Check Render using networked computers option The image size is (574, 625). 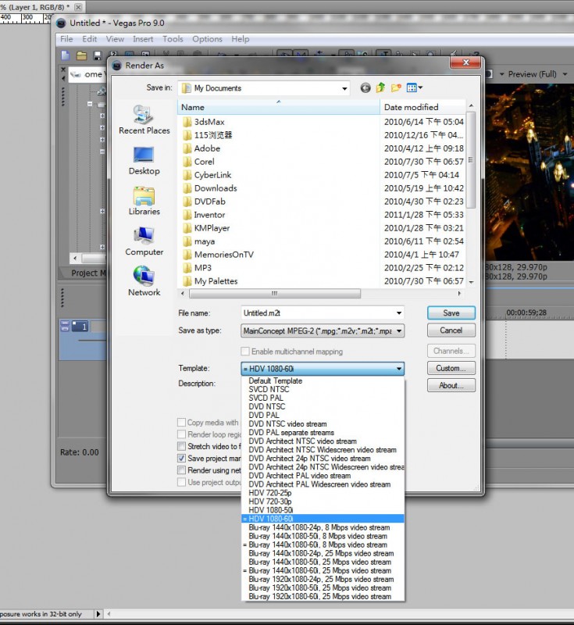(181, 471)
